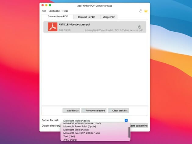
Task: Open the File menu
Action: pyautogui.click(x=44, y=11)
